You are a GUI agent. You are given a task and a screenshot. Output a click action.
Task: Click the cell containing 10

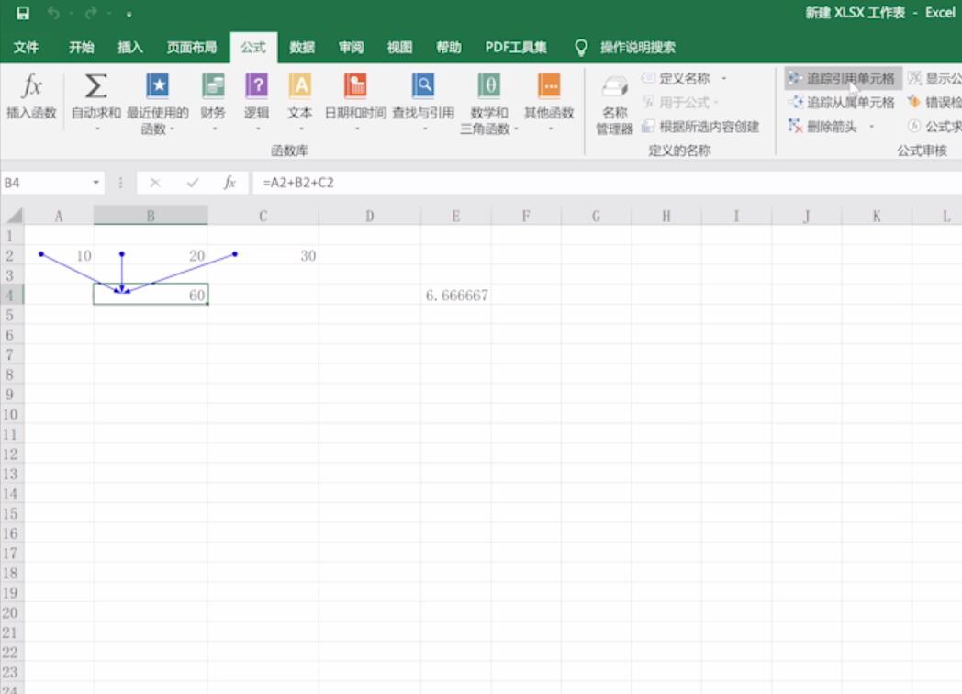click(59, 255)
